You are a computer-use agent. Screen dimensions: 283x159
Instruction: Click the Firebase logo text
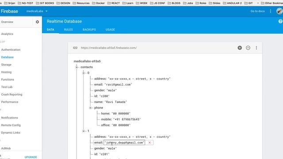pos(9,11)
